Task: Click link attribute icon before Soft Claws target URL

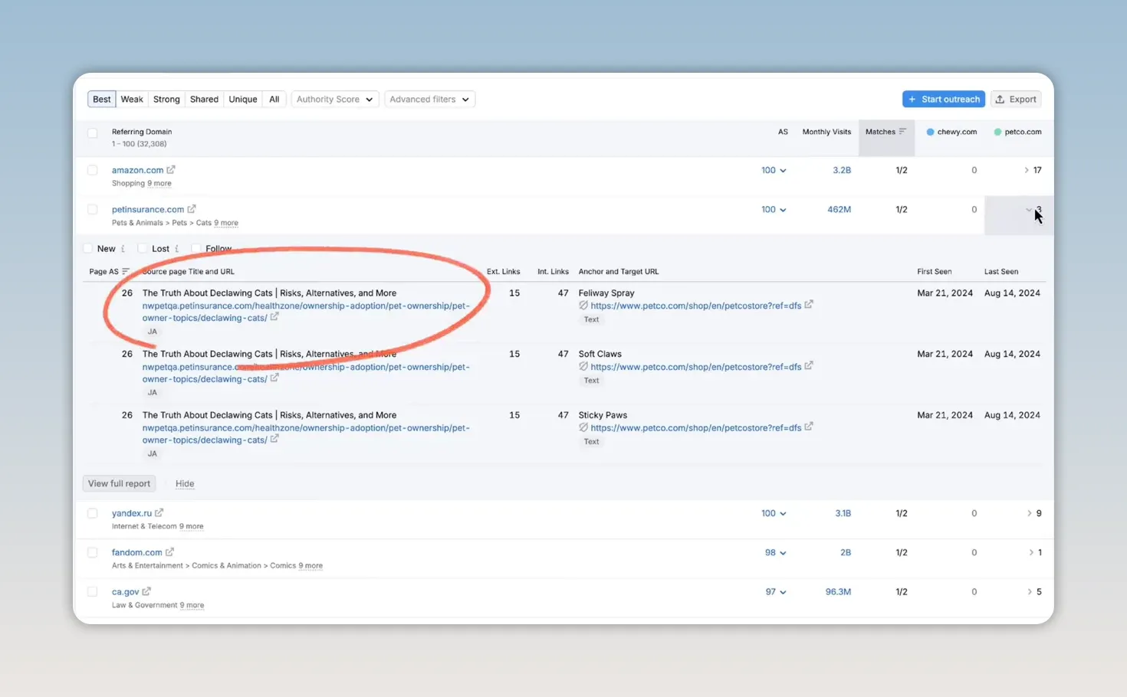Action: pyautogui.click(x=583, y=366)
